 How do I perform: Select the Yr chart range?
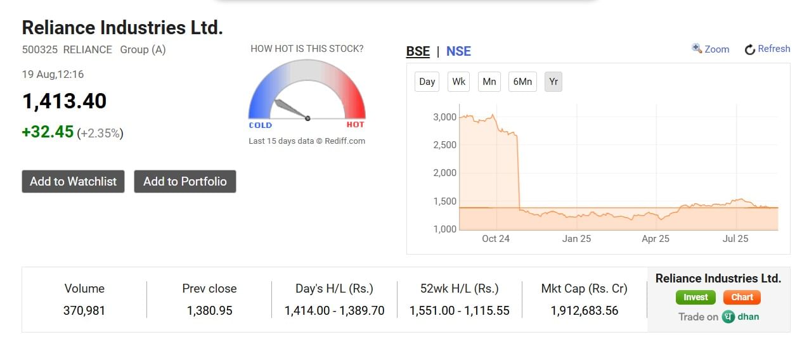553,82
